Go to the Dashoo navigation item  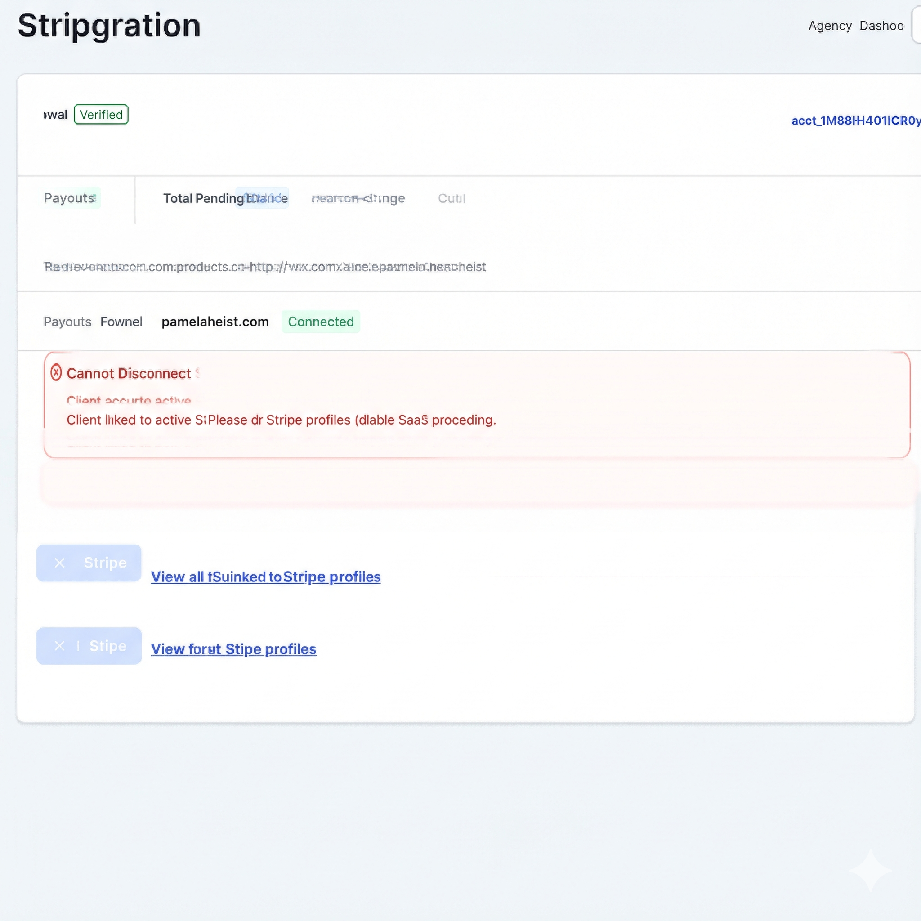881,26
